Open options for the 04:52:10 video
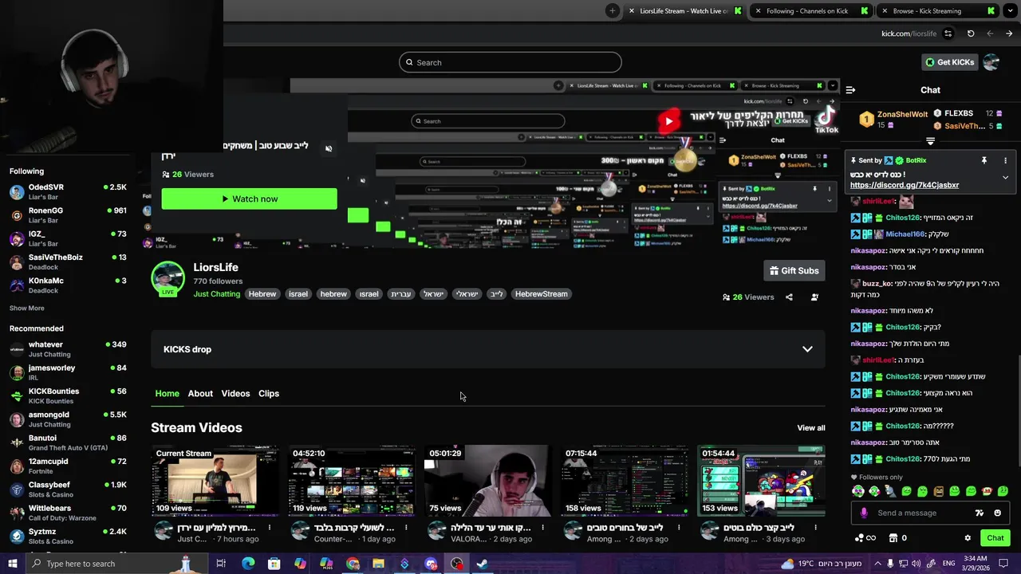This screenshot has height=574, width=1021. point(406,528)
